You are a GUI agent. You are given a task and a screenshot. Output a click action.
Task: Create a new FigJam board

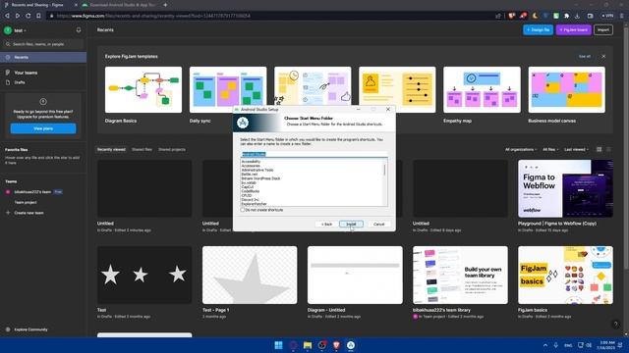pos(574,29)
